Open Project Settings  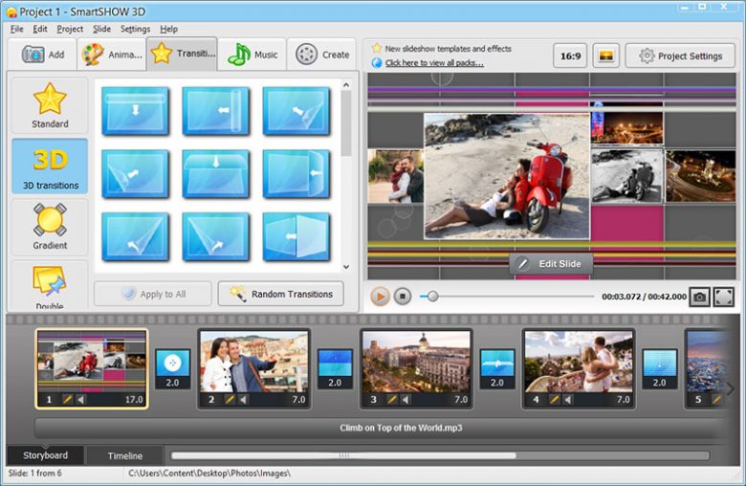pyautogui.click(x=680, y=55)
